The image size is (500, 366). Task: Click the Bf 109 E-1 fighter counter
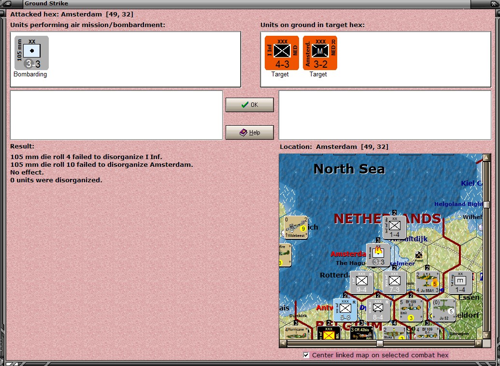[x=428, y=333]
